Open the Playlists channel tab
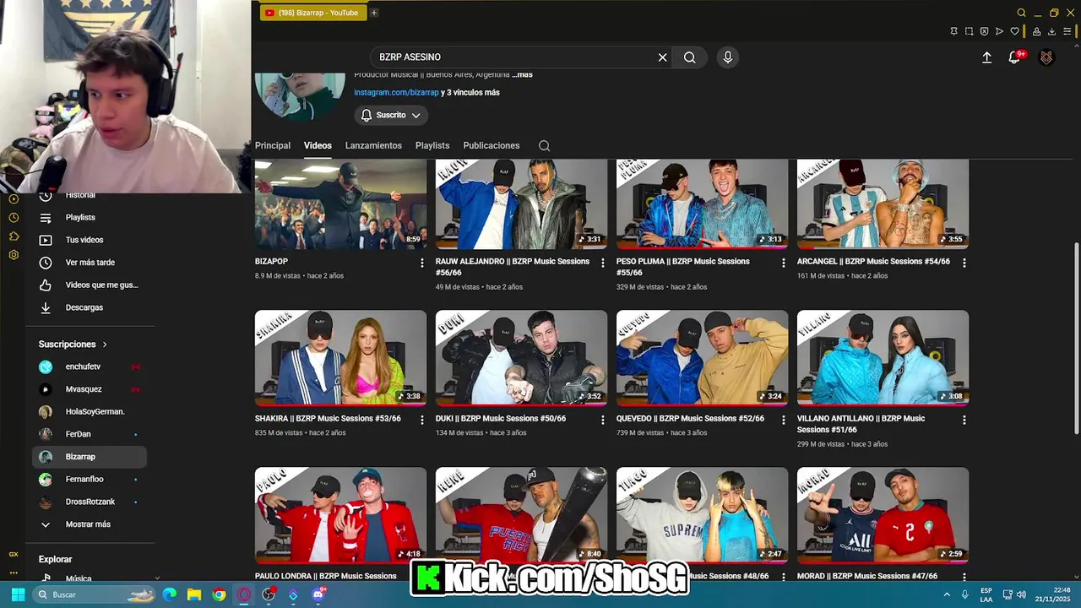Viewport: 1081px width, 608px height. (432, 145)
